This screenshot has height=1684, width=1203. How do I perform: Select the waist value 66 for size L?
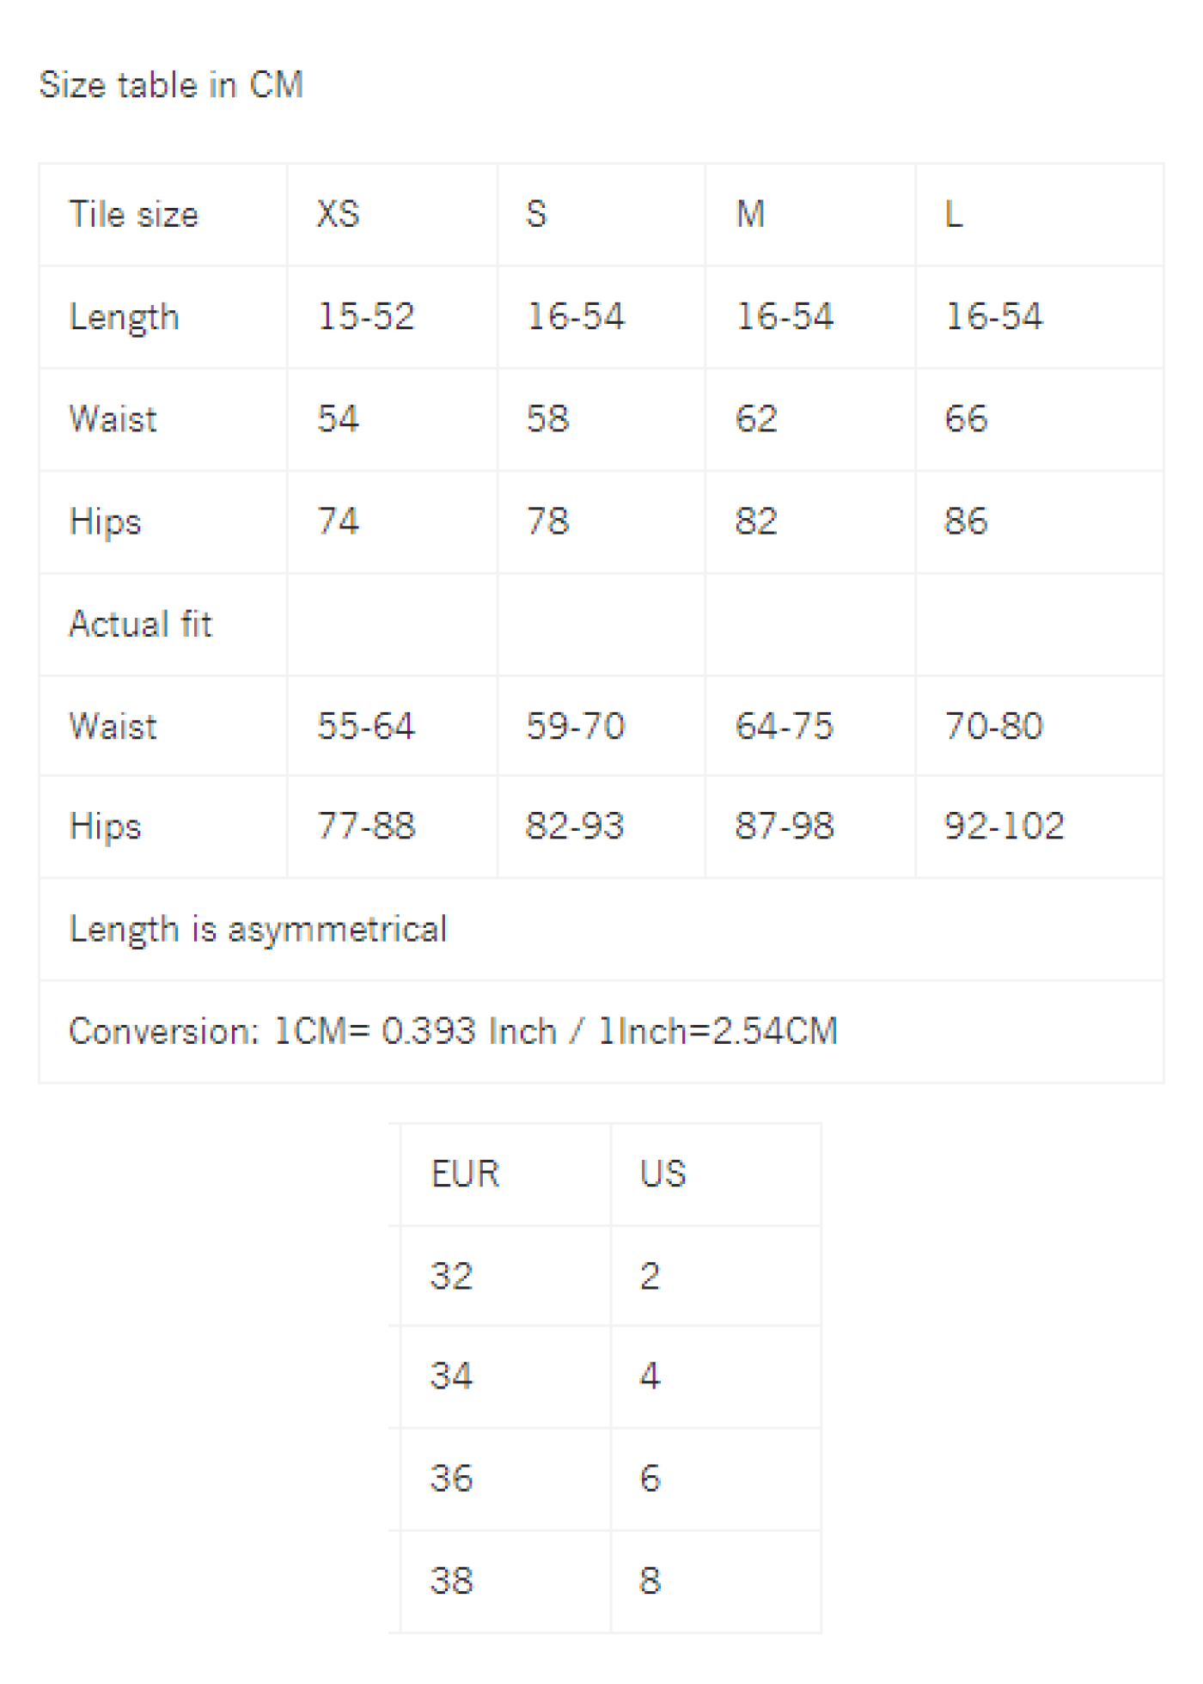point(966,418)
